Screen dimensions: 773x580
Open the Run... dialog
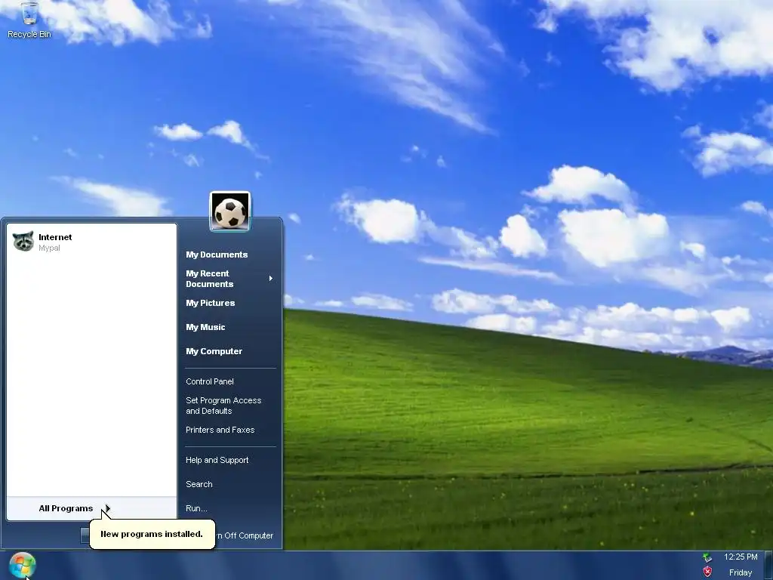pos(196,508)
